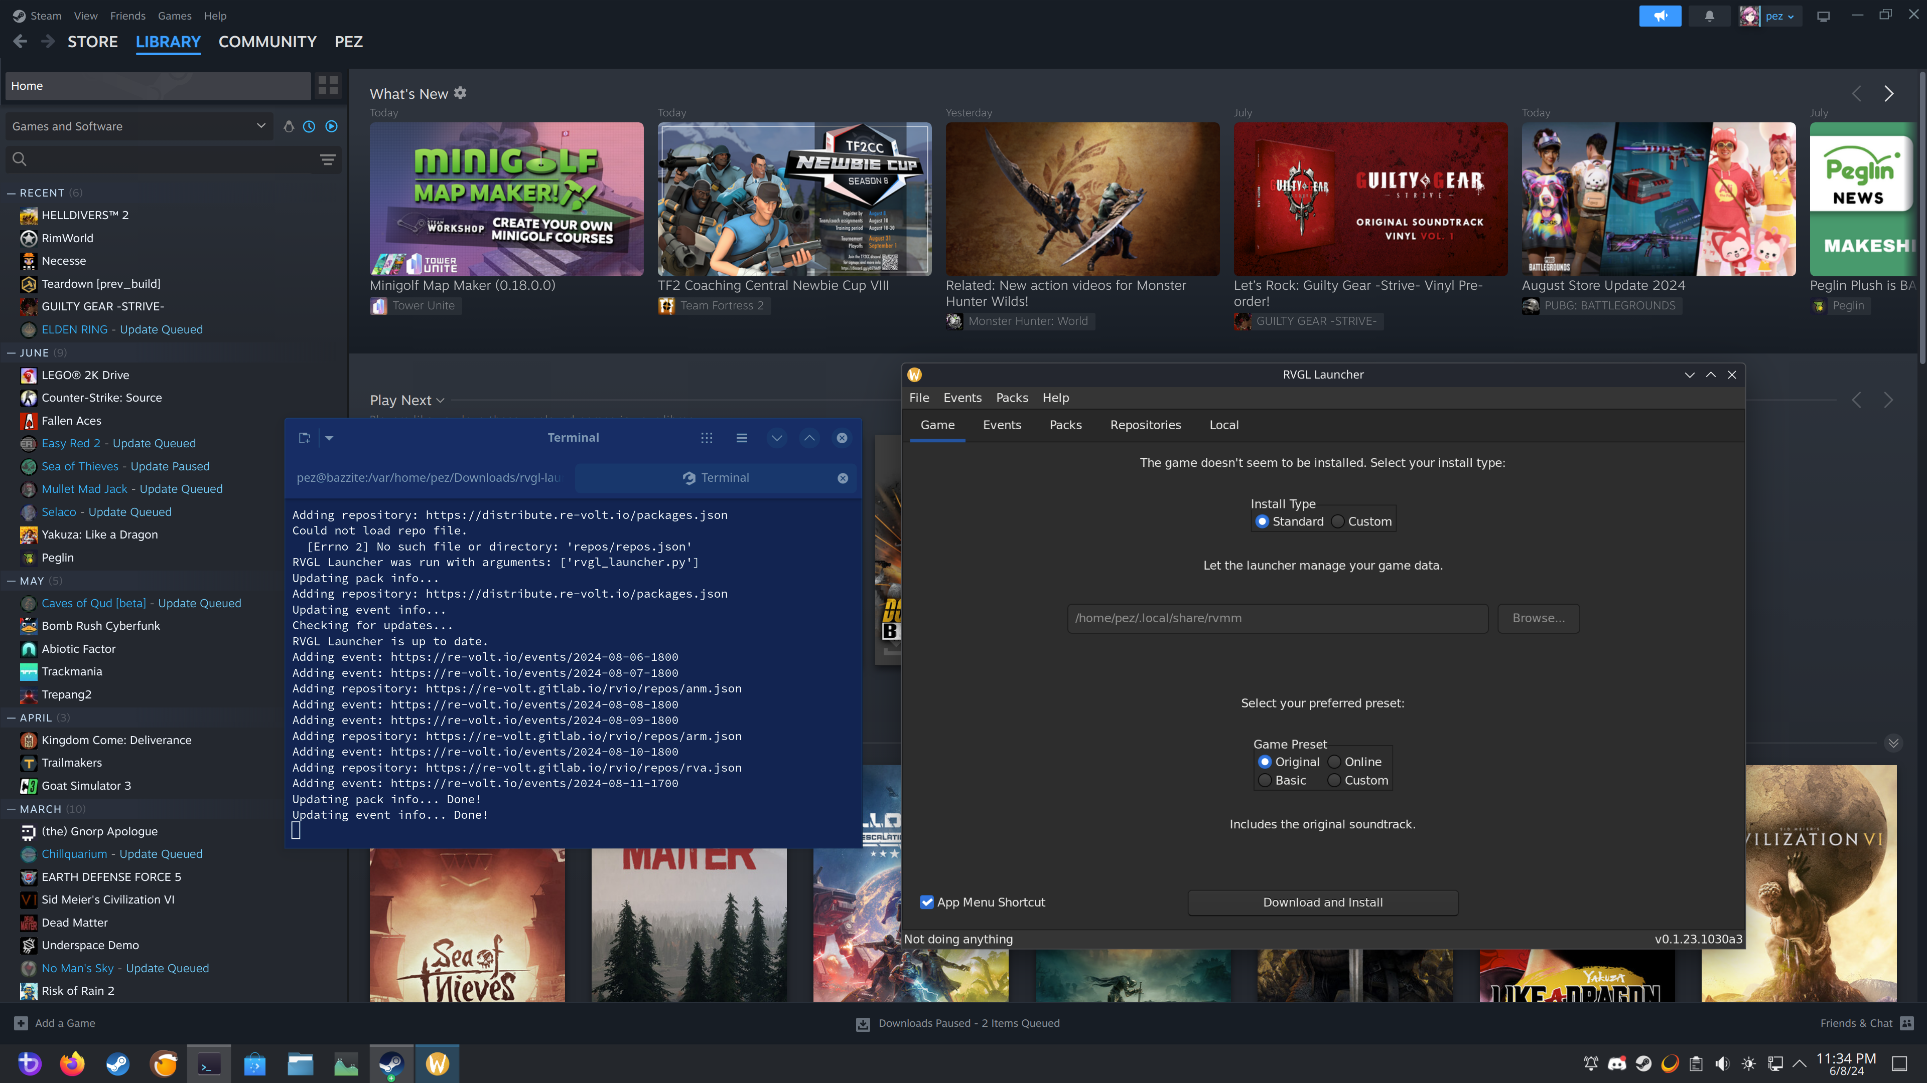The image size is (1927, 1083).
Task: Click the game data path input field
Action: point(1276,618)
